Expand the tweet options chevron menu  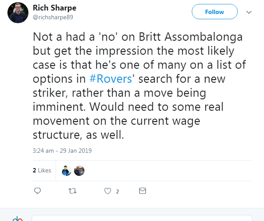(249, 12)
